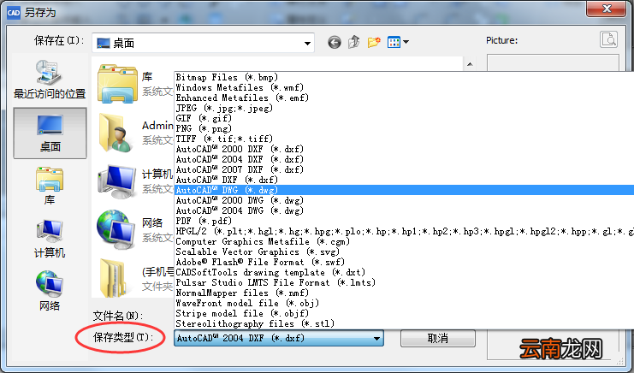Viewport: 634px width, 373px height.
Task: Choose PNG (*.png) format
Action: click(404, 128)
